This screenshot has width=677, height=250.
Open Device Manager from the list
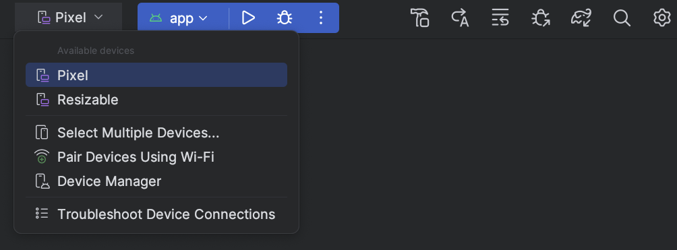coord(156,181)
